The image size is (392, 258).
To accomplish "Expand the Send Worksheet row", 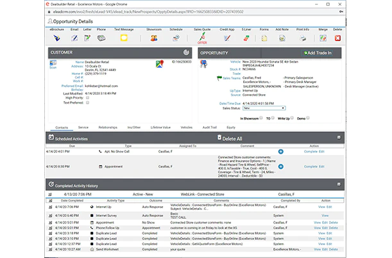I will (x=50, y=249).
